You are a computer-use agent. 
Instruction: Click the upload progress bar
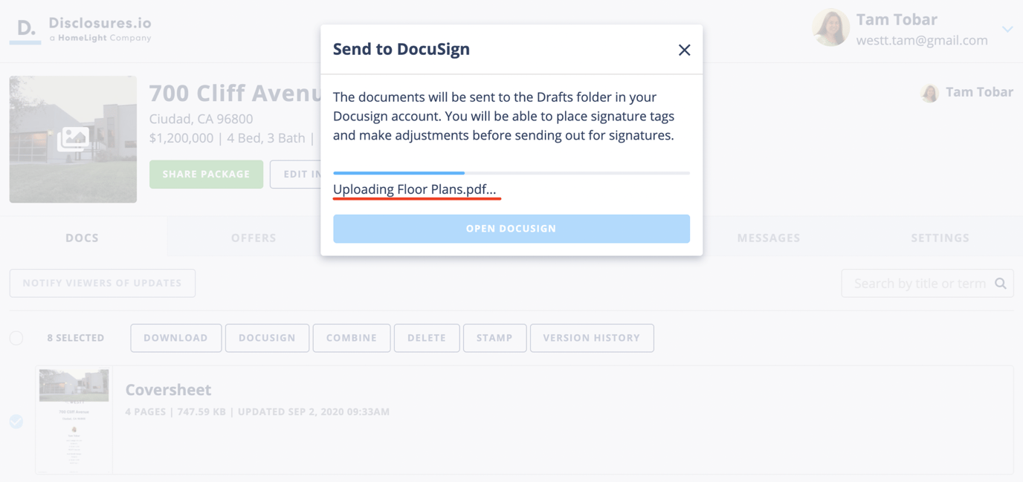(x=511, y=172)
